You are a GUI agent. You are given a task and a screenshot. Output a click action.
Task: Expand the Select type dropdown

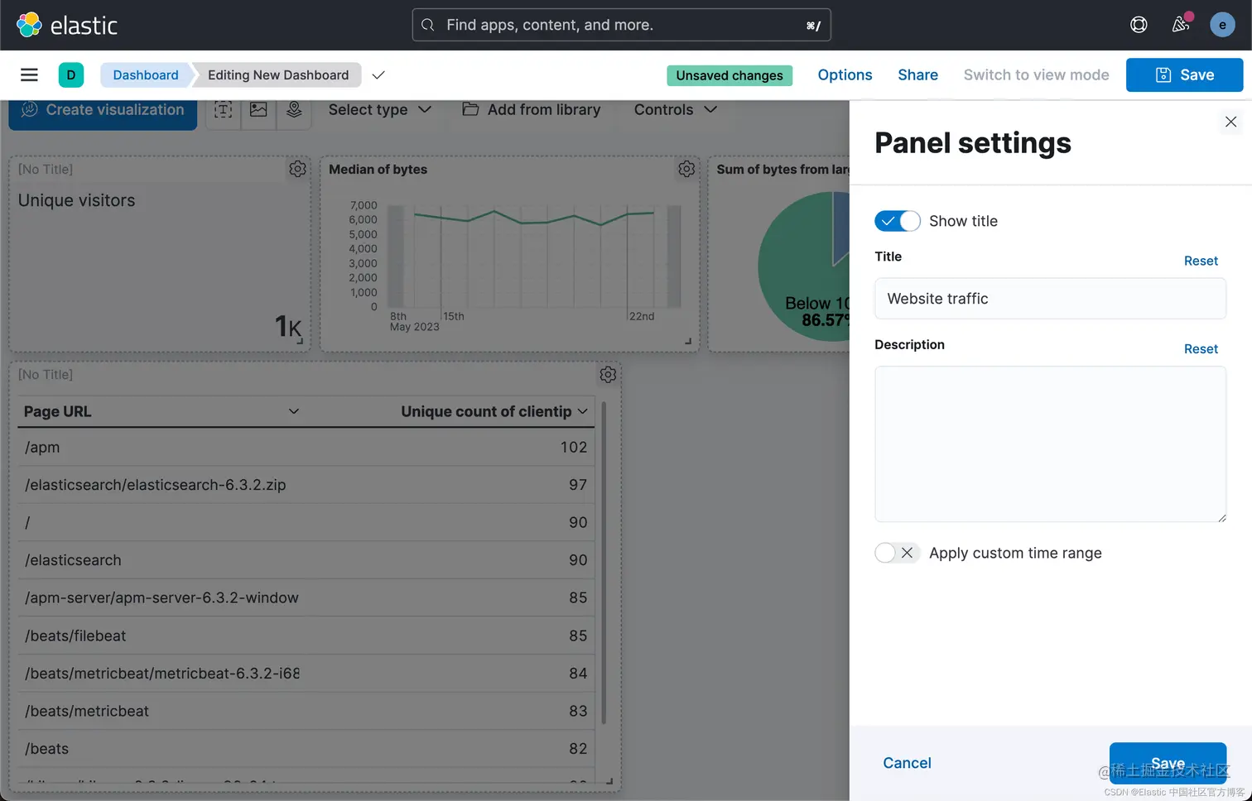379,110
